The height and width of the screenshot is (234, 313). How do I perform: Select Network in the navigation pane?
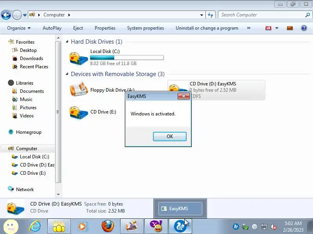[25, 189]
